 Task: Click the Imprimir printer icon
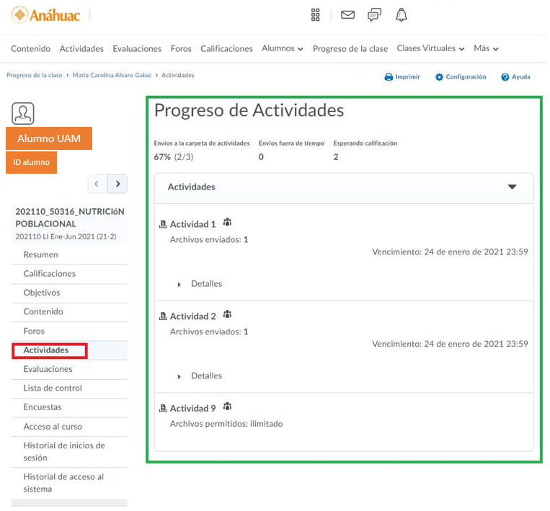click(x=389, y=77)
